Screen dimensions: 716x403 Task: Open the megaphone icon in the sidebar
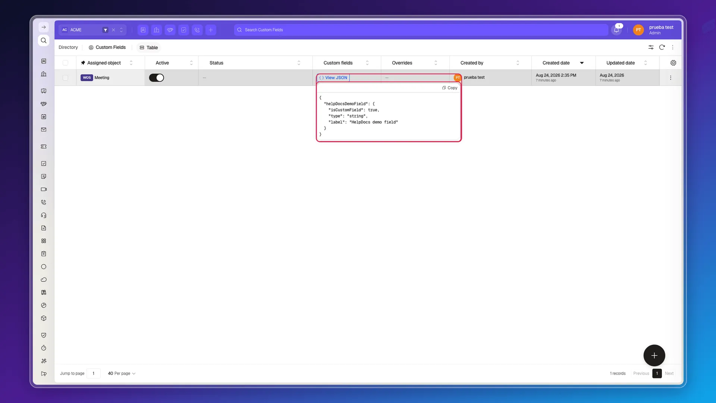coord(44,374)
